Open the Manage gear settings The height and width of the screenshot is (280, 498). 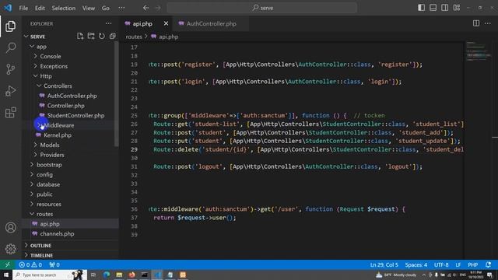point(10,249)
